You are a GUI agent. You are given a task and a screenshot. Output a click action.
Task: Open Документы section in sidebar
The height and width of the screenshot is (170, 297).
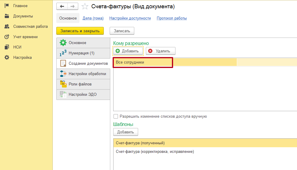[x=23, y=16]
